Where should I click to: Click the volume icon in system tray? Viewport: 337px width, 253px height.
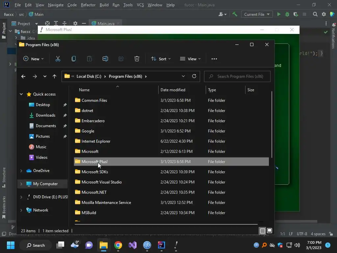click(x=297, y=245)
